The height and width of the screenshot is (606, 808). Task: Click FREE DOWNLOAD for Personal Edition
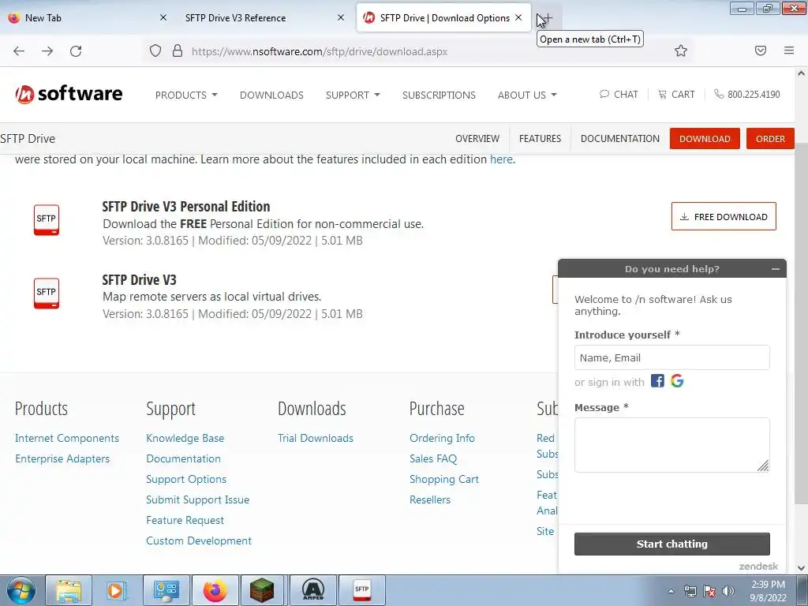[724, 216]
